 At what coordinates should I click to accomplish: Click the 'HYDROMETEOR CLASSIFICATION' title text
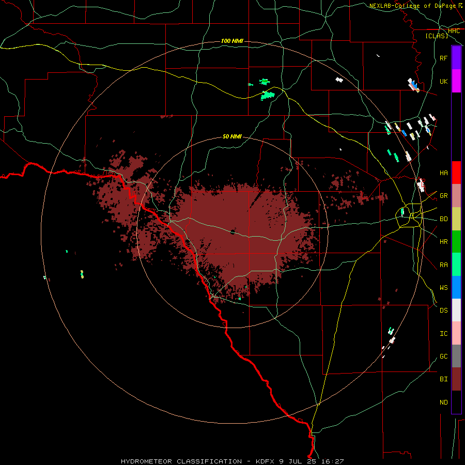pos(181,461)
